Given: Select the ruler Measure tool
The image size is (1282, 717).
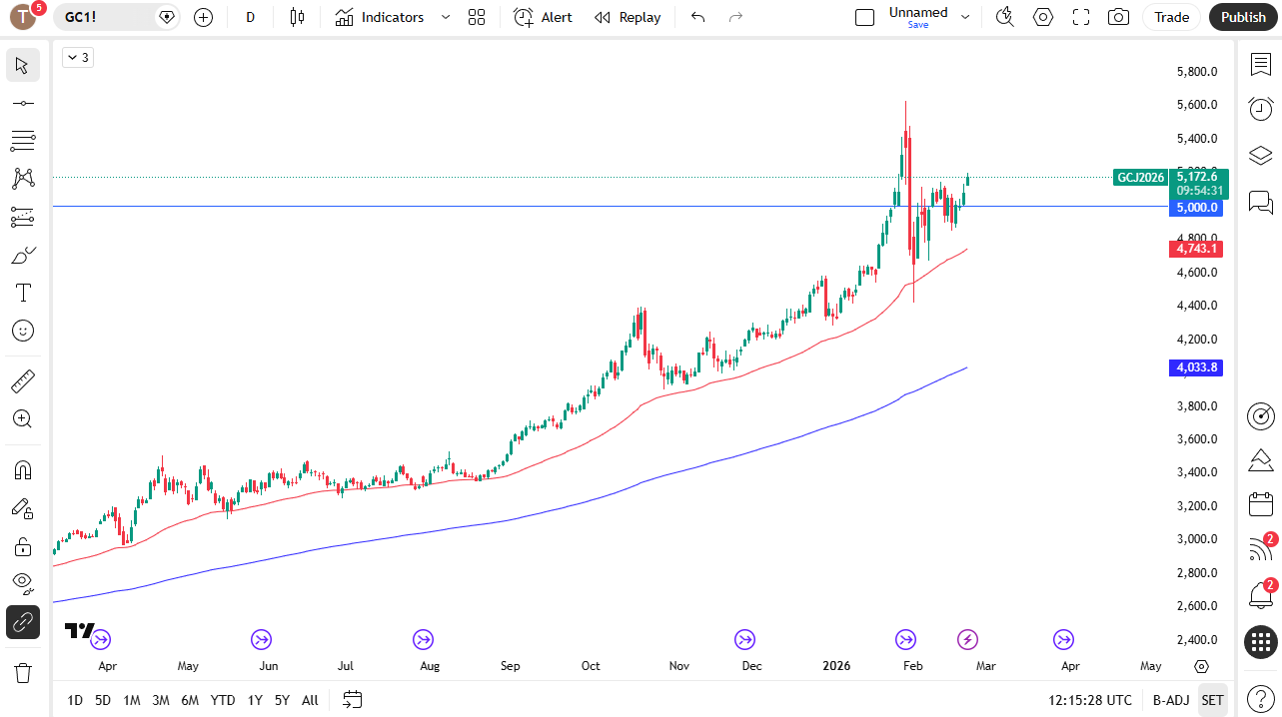Looking at the screenshot, I should click(22, 380).
